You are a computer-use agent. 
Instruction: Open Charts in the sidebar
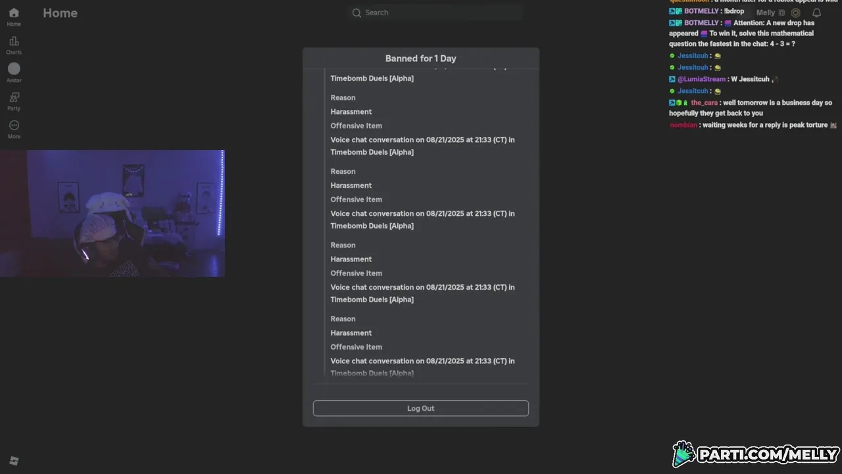pos(14,45)
